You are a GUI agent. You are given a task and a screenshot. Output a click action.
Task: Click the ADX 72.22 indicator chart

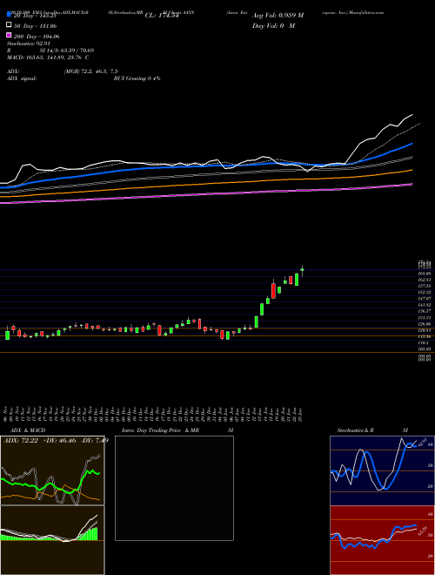click(x=52, y=470)
